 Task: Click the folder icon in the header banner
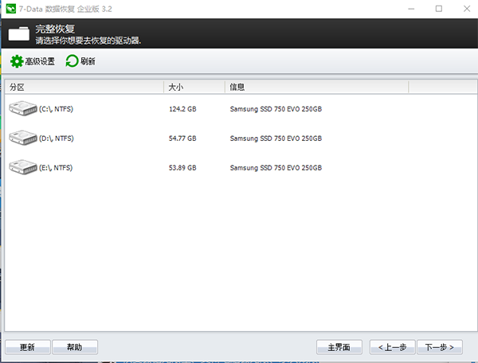(19, 33)
